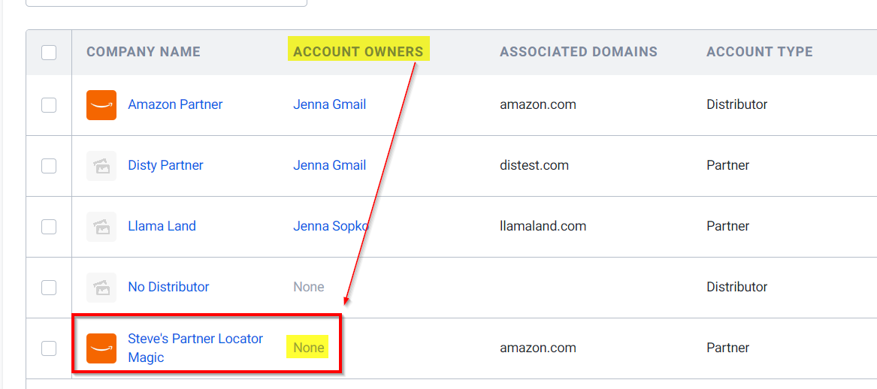Screen dimensions: 877x389
Task: Click the No Distributor placeholder image icon
Action: click(101, 288)
